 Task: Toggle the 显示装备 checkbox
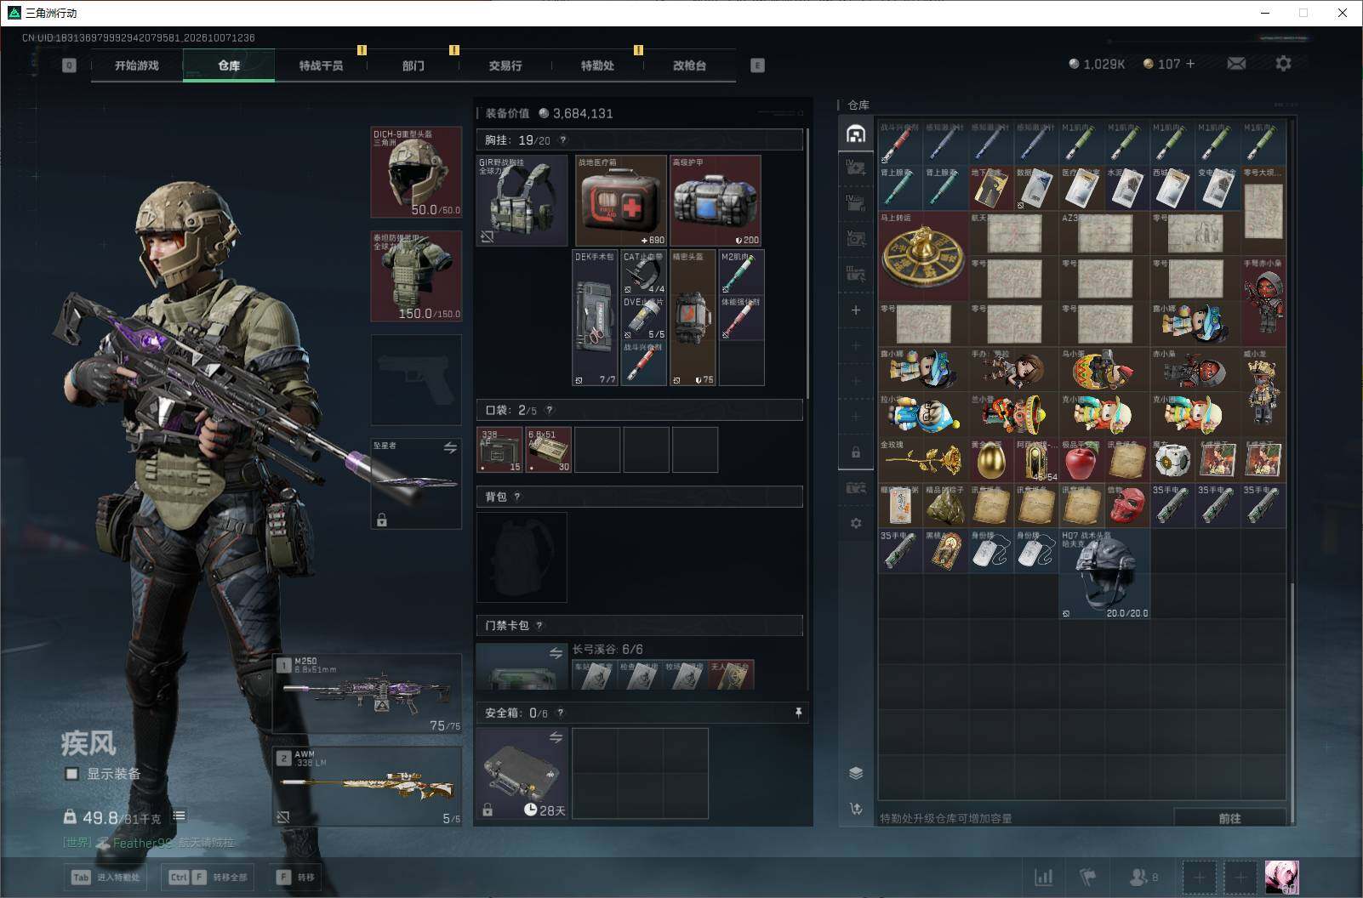pyautogui.click(x=72, y=774)
